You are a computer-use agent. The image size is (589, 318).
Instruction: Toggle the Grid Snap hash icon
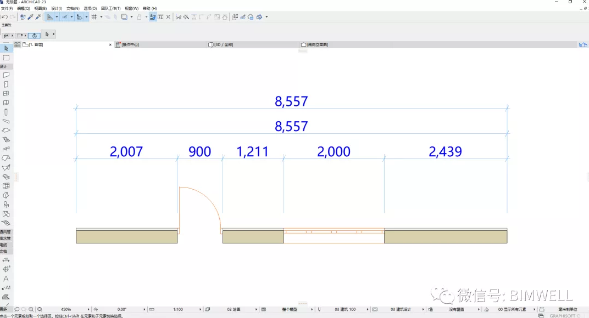tap(94, 17)
